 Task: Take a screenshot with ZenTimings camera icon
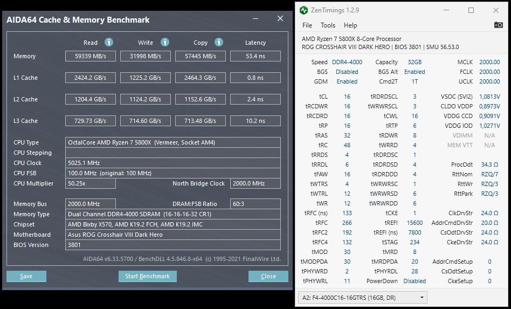[x=498, y=25]
